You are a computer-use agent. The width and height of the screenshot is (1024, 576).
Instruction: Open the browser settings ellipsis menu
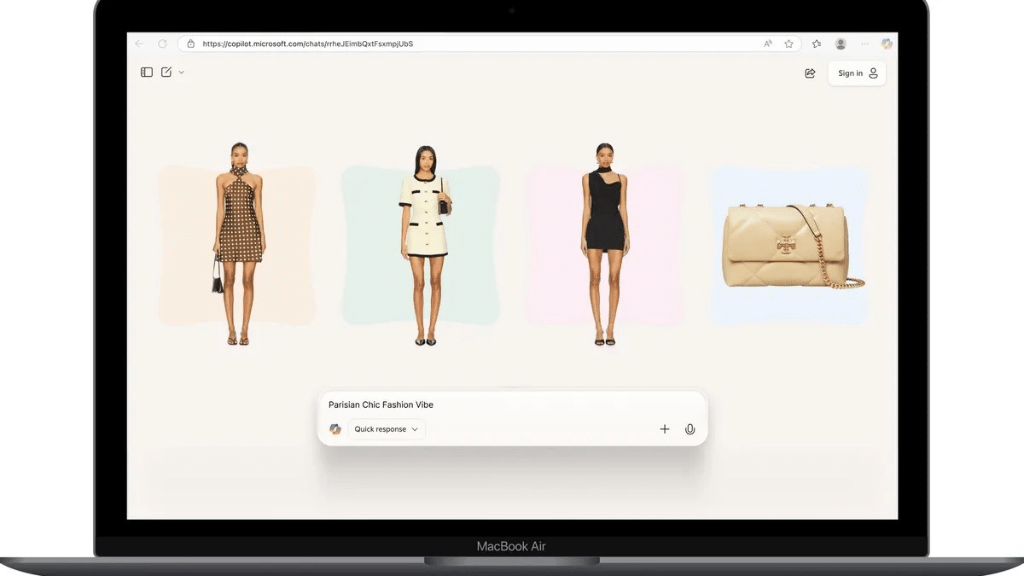864,44
